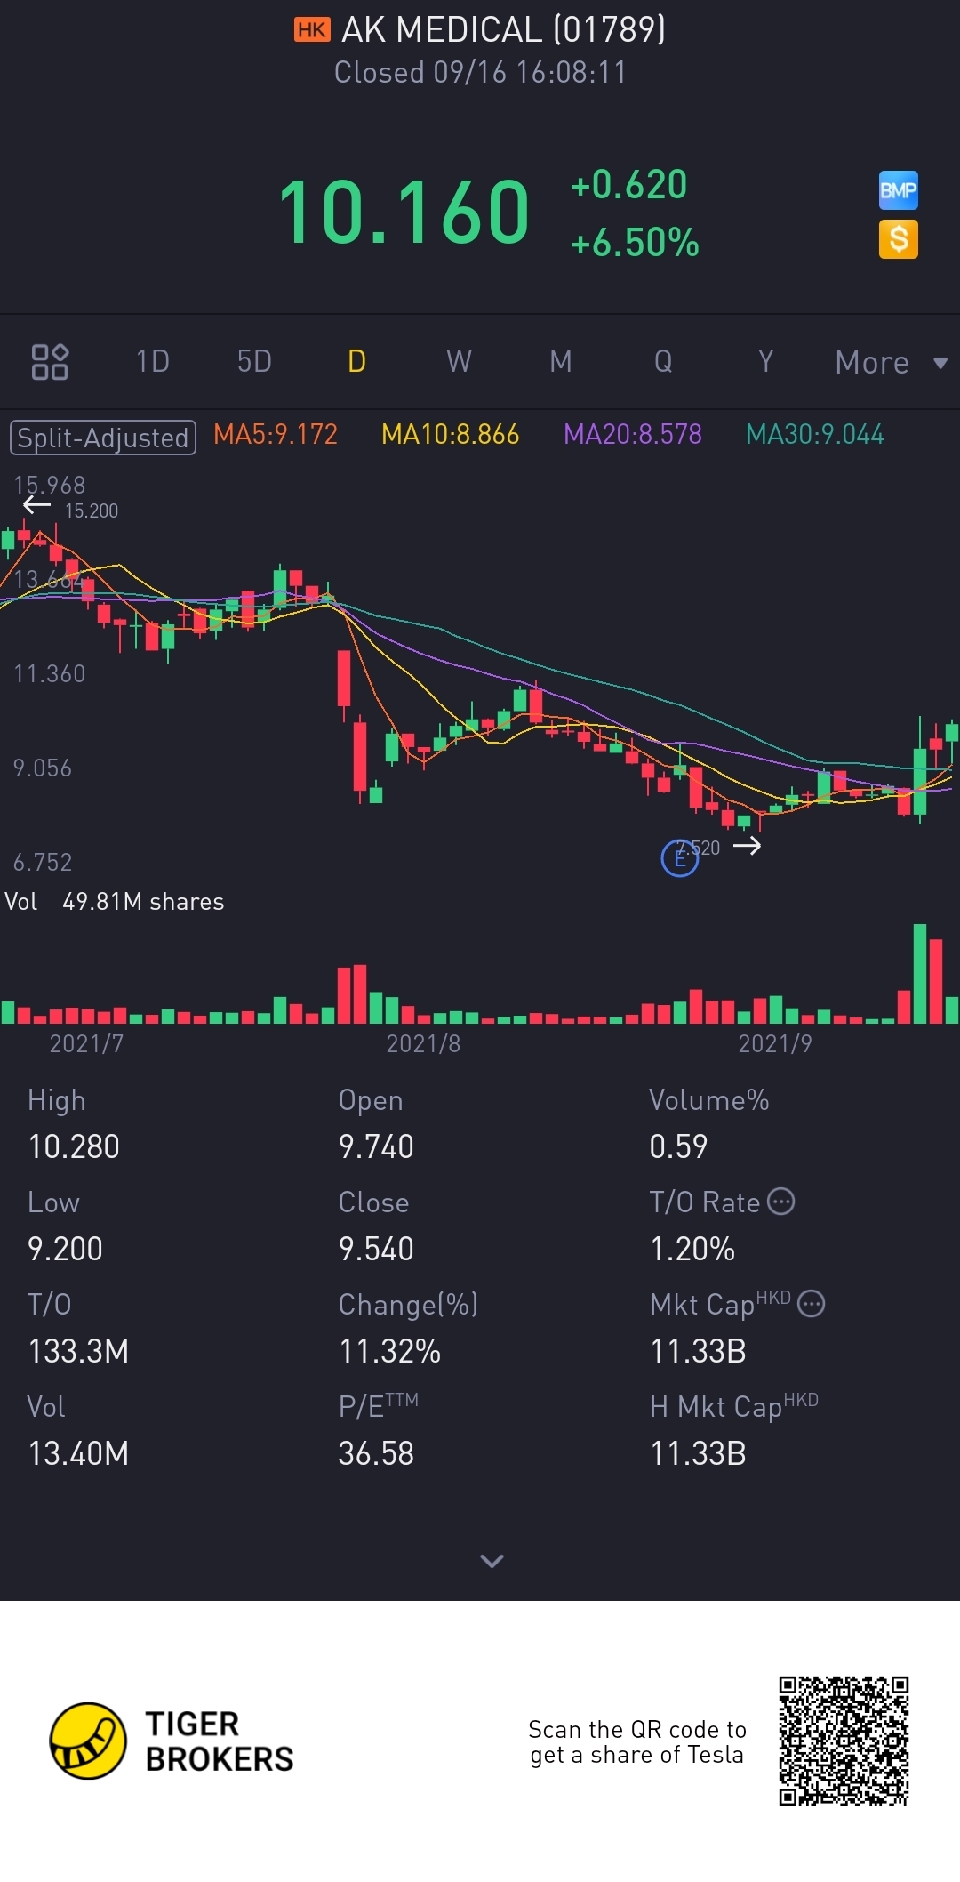Tap the circled E earnings marker
This screenshot has height=1882, width=960.
[680, 858]
